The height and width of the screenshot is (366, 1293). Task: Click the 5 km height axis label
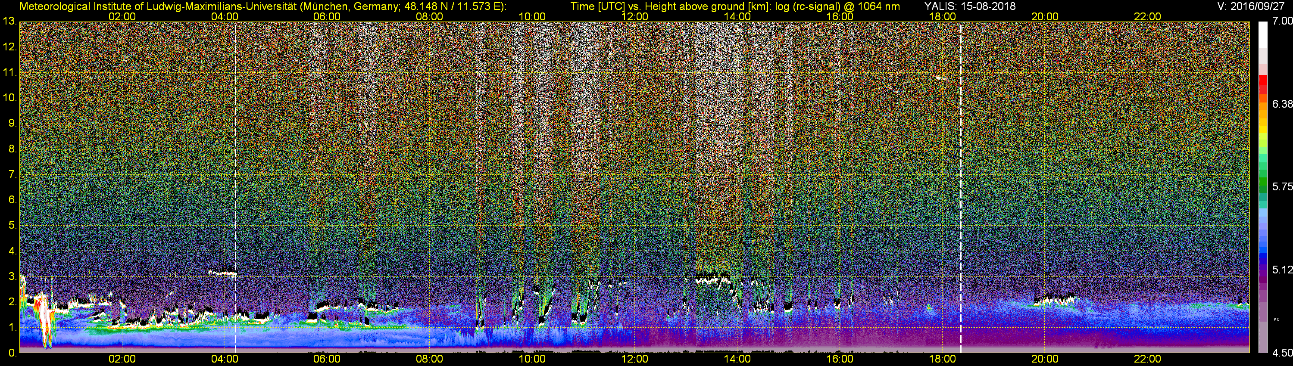click(12, 226)
